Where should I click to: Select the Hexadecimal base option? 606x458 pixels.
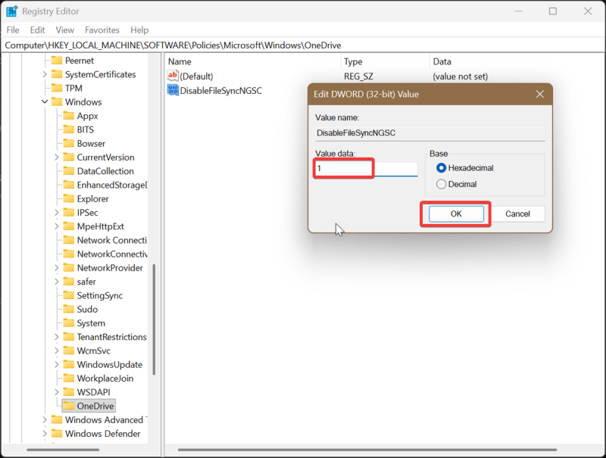pyautogui.click(x=441, y=168)
